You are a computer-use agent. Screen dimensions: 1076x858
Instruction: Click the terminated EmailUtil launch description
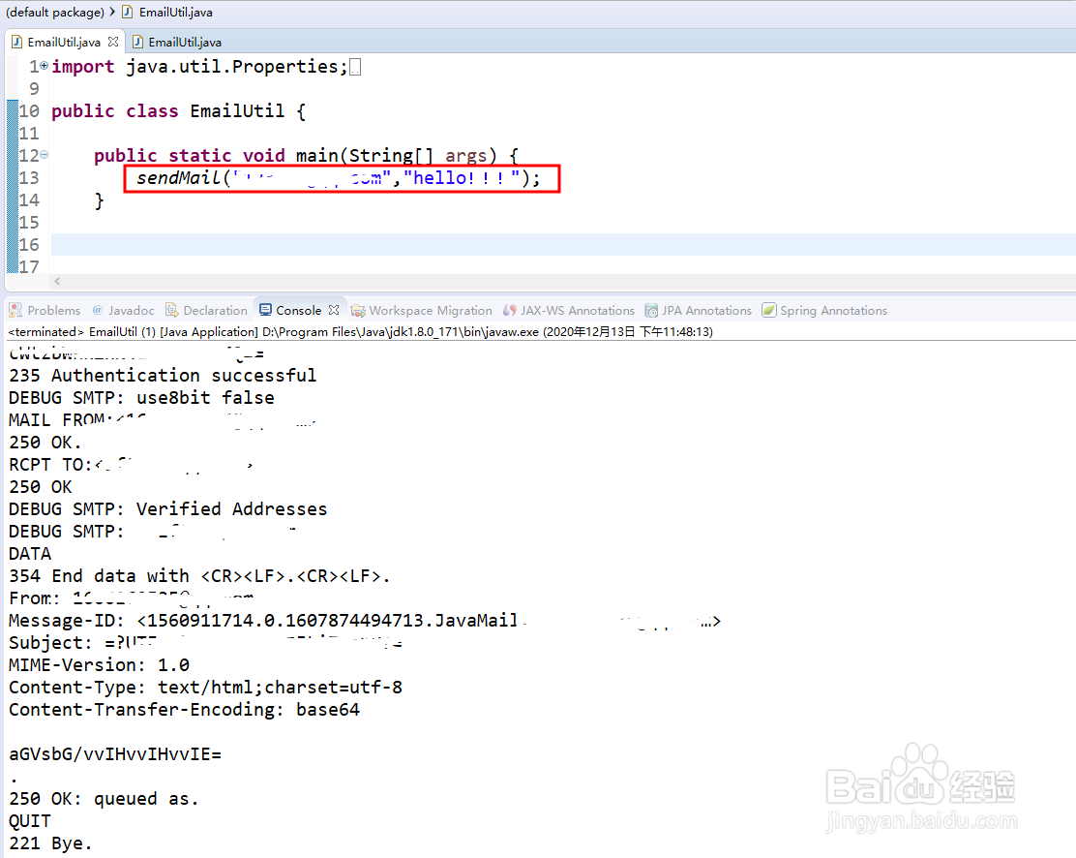[360, 332]
